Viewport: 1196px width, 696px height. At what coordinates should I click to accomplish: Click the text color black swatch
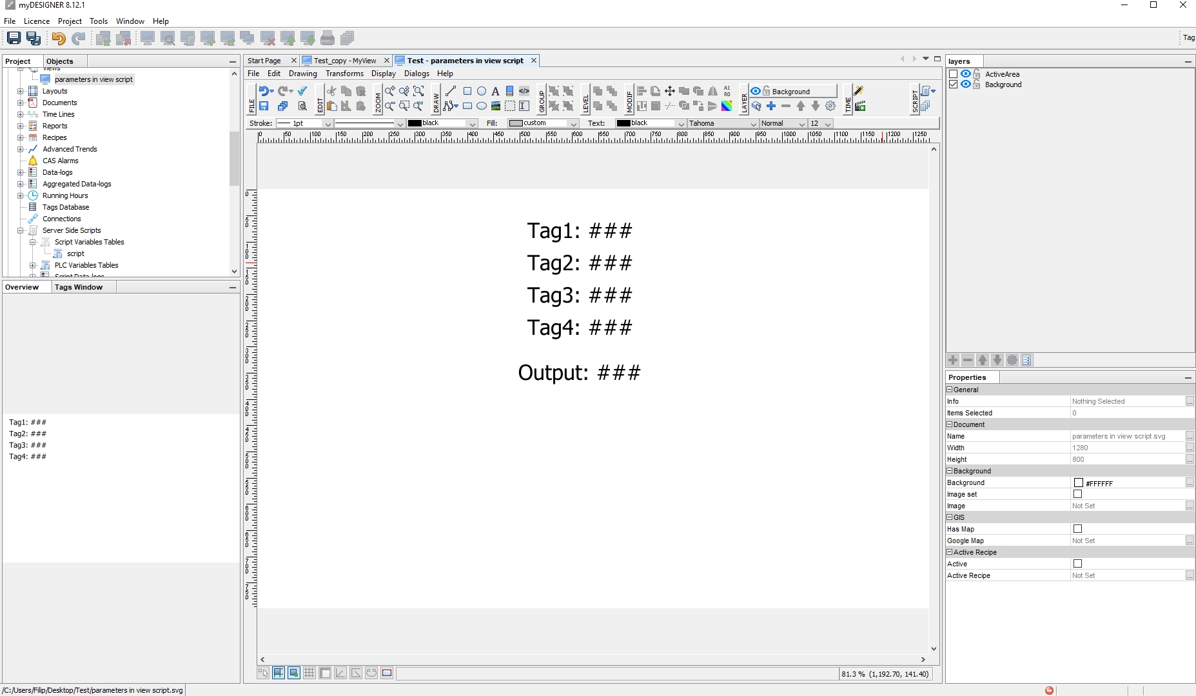[623, 123]
